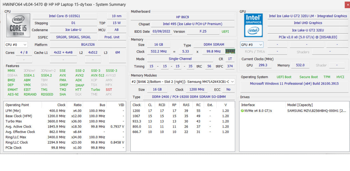Viewport: 350px width, 171px height.
Task: Click the Ice Lake-U codename field
Action: (73, 30)
